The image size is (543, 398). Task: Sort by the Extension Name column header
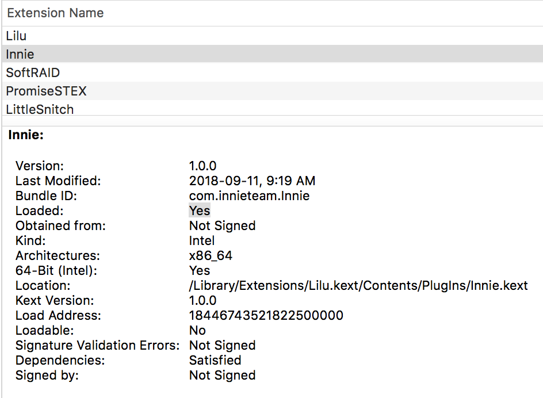click(272, 13)
